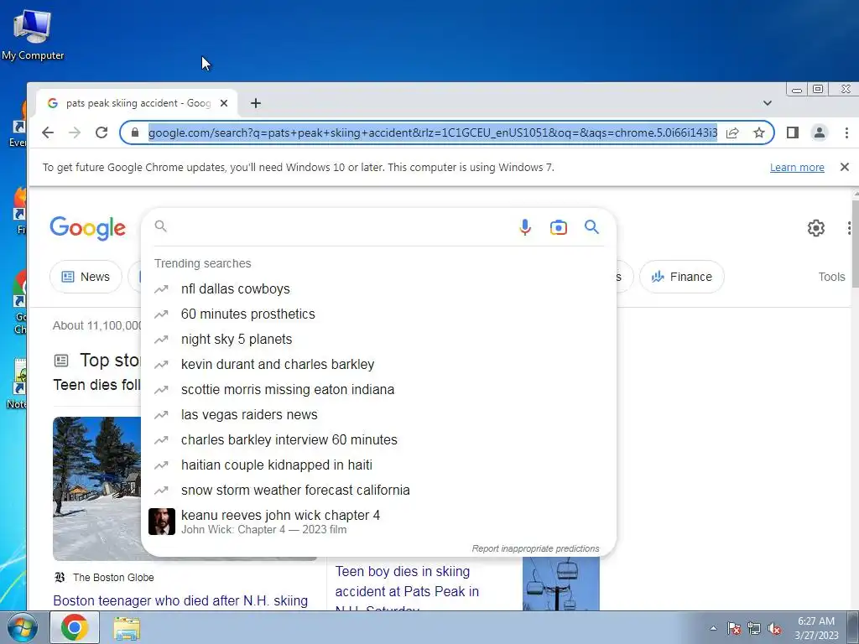Click The Boston Globe source label

tap(113, 577)
